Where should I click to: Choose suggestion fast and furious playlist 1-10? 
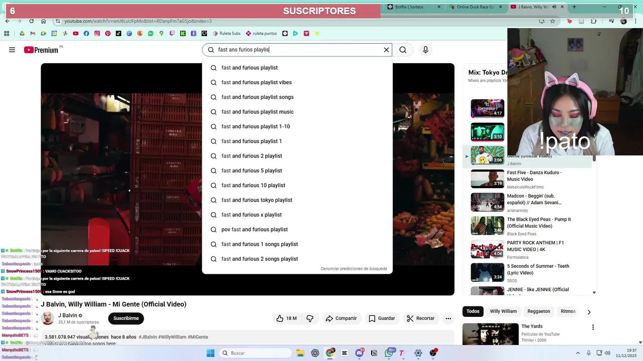[x=297, y=126]
